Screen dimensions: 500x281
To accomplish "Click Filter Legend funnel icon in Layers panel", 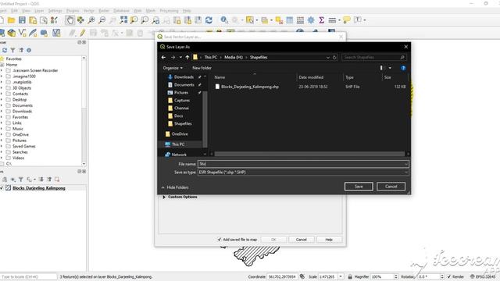I will [x=21, y=180].
